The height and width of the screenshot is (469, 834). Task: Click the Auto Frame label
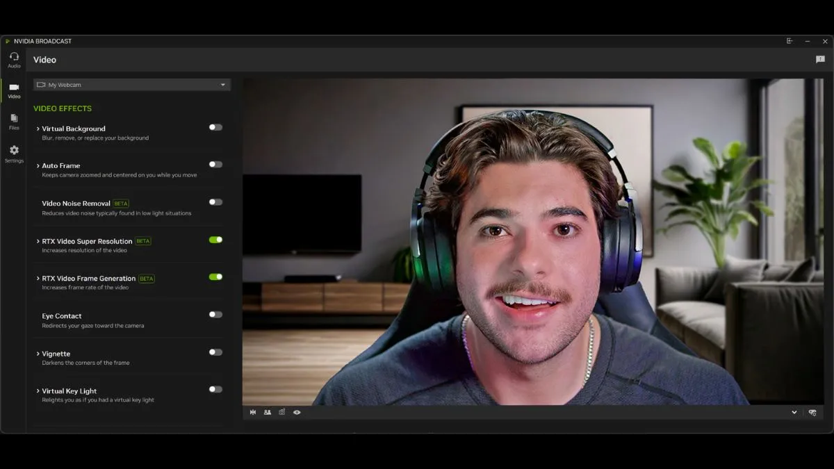click(x=61, y=166)
